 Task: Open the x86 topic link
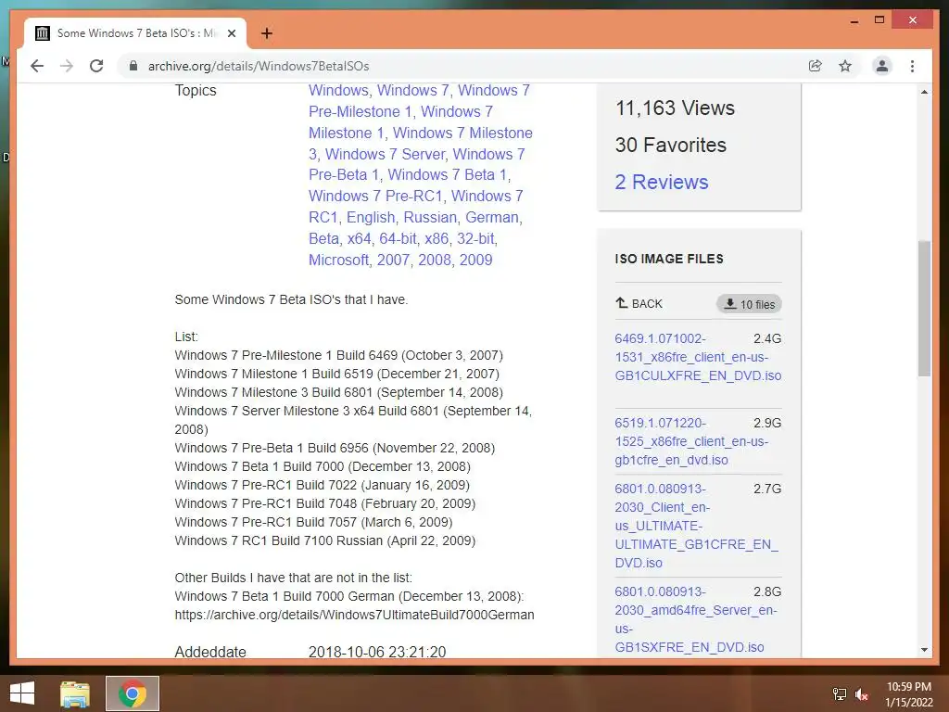(437, 238)
